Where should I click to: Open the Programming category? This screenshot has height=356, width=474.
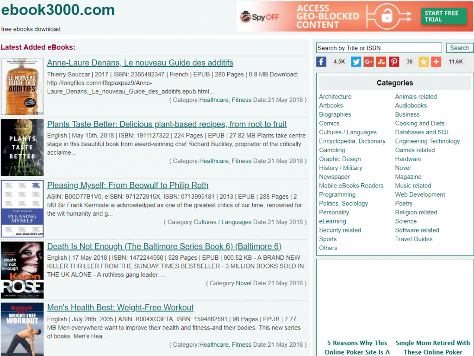(x=337, y=194)
